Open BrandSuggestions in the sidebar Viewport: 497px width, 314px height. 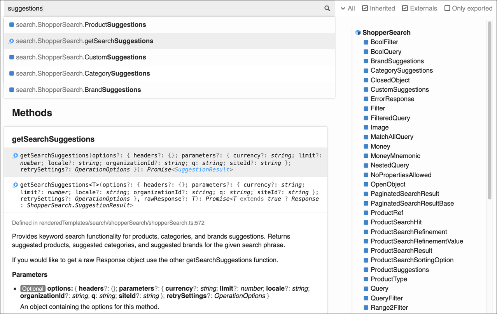(397, 61)
